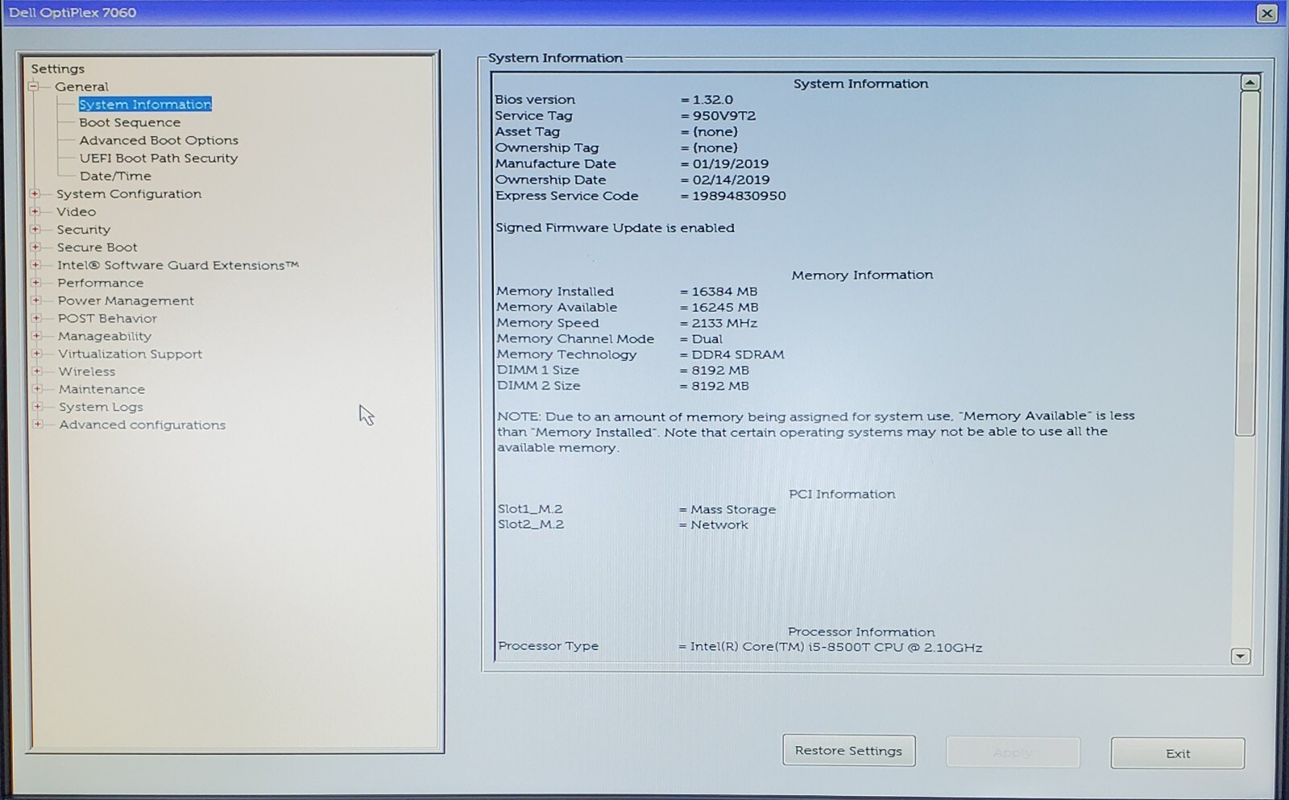Click the vertical scrollbar thumb in System Information
1289x800 pixels.
click(1247, 263)
